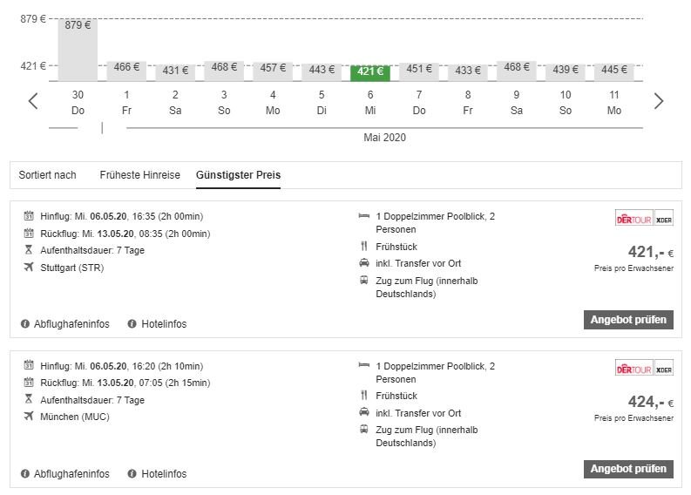Check the 424 € München offer
This screenshot has height=495, width=691.
click(x=628, y=469)
